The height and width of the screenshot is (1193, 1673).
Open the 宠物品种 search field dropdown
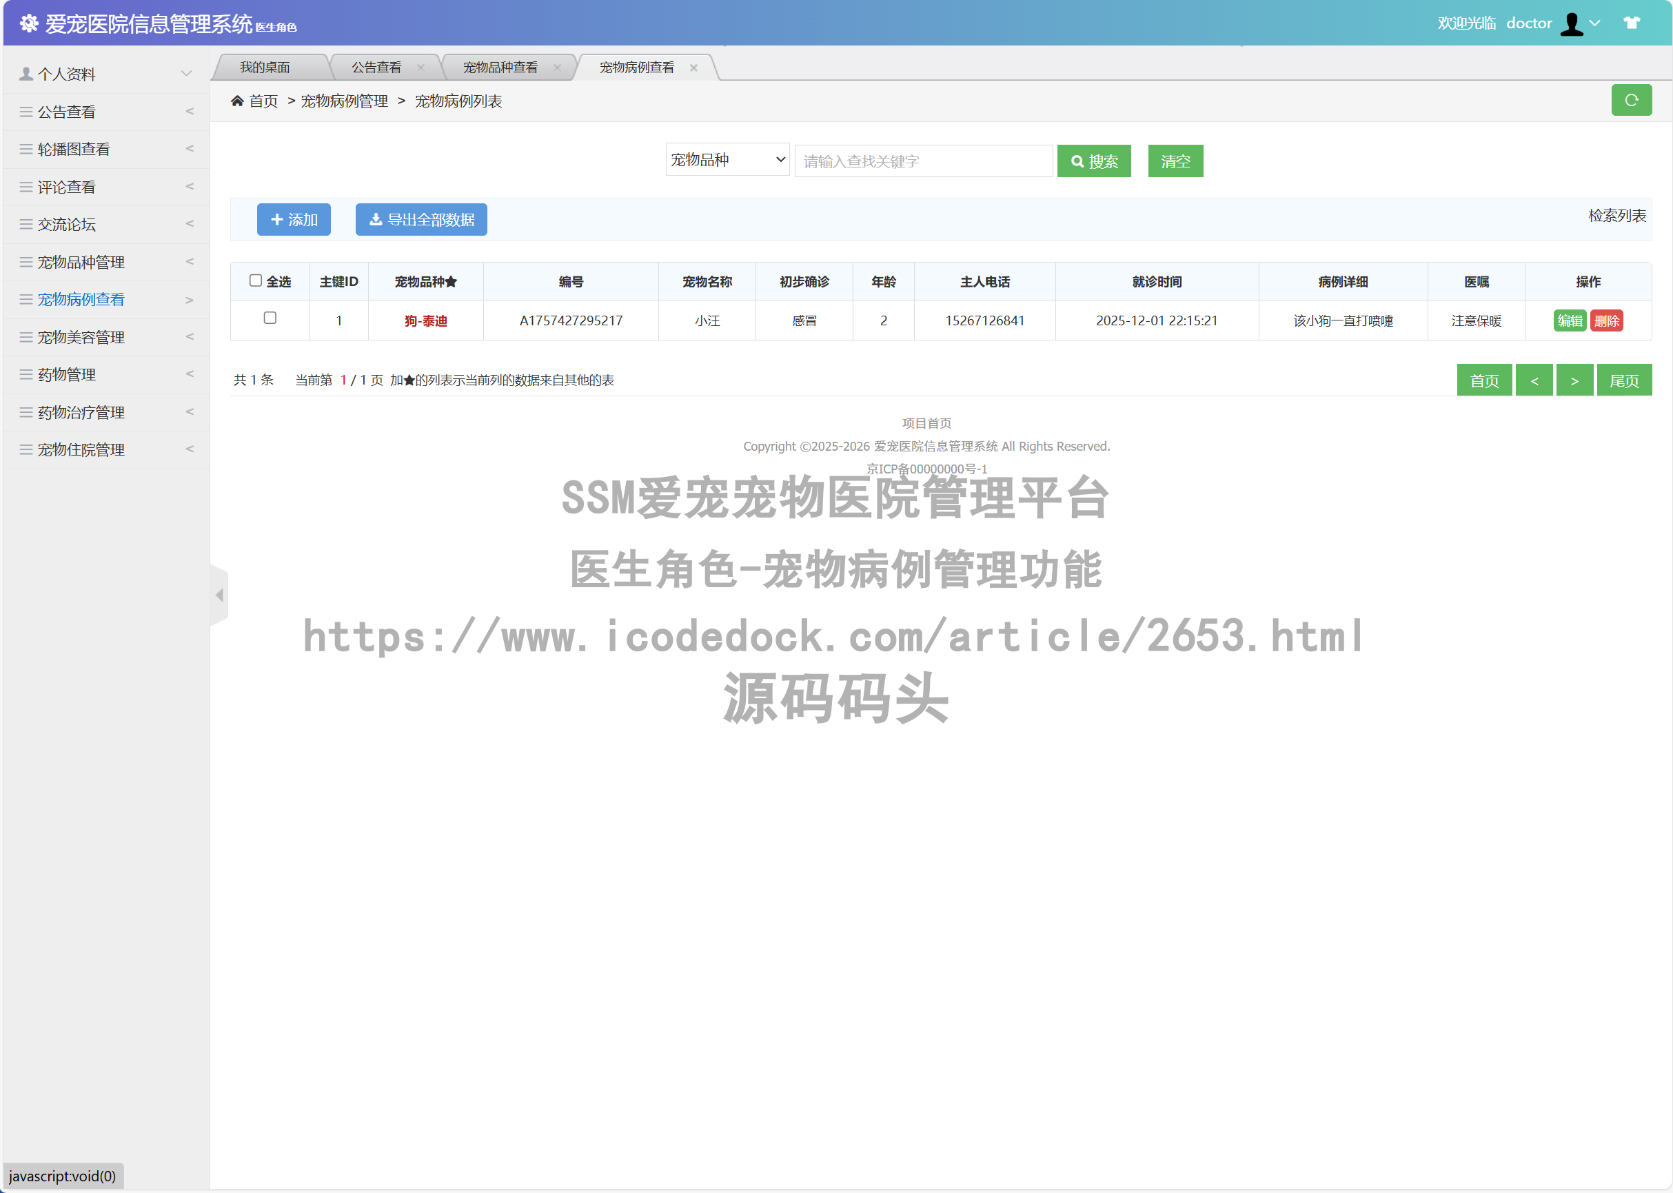(x=726, y=159)
